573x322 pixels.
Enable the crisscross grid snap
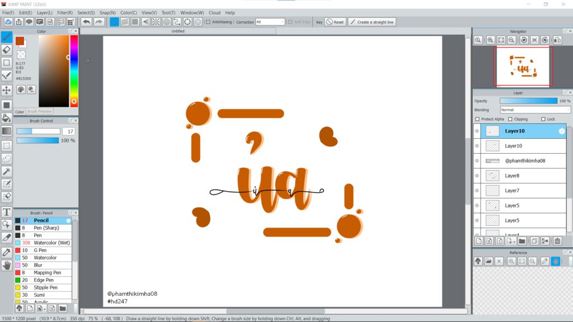click(135, 22)
